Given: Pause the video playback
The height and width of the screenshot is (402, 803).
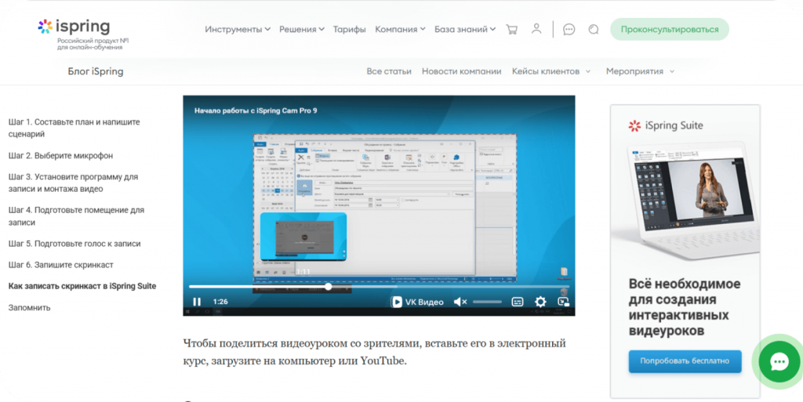Looking at the screenshot, I should click(x=197, y=302).
